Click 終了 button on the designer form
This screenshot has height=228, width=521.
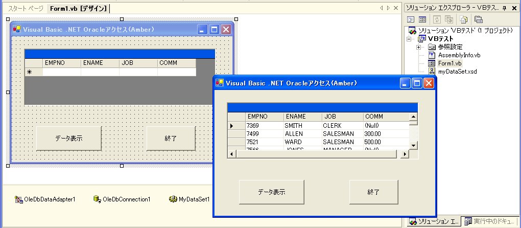[171, 139]
